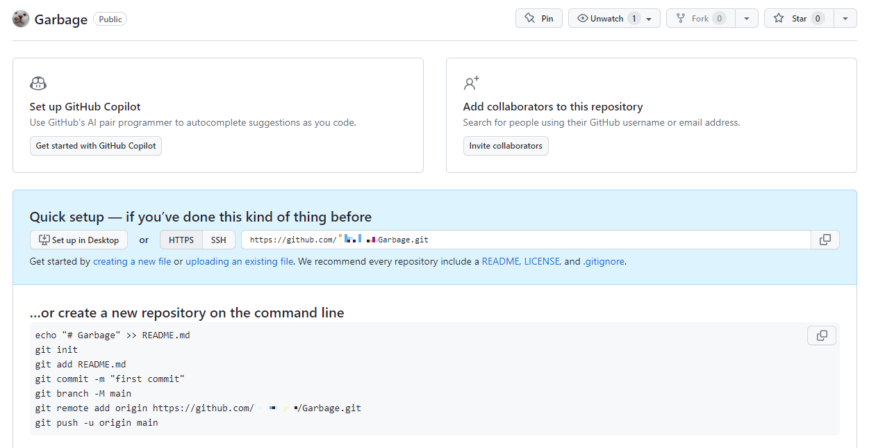The height and width of the screenshot is (448, 869).
Task: Click the 'git add README.md' line
Action: [x=81, y=364]
